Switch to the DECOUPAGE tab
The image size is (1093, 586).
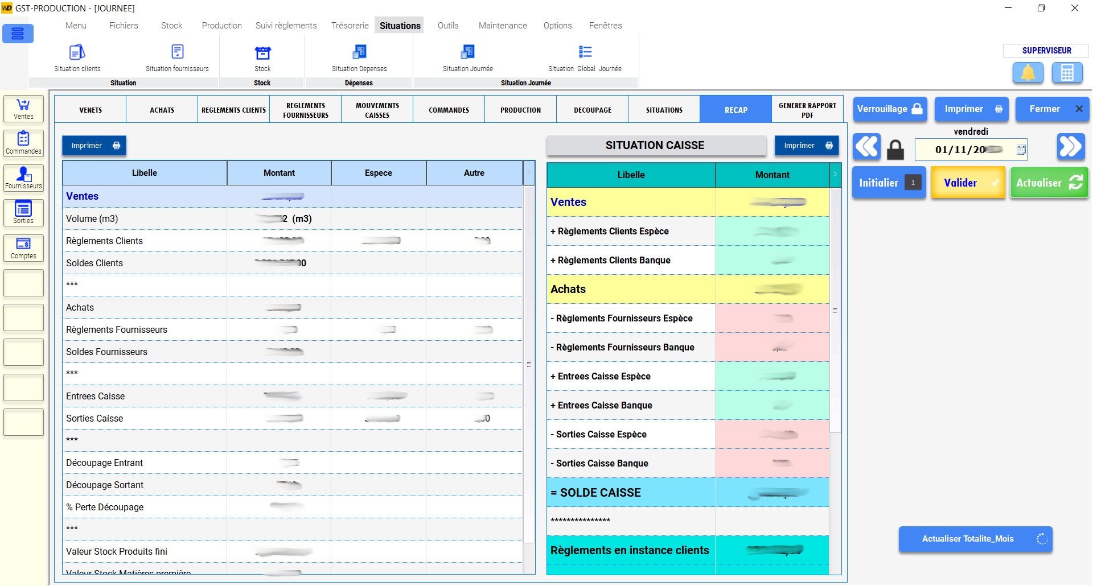click(592, 110)
